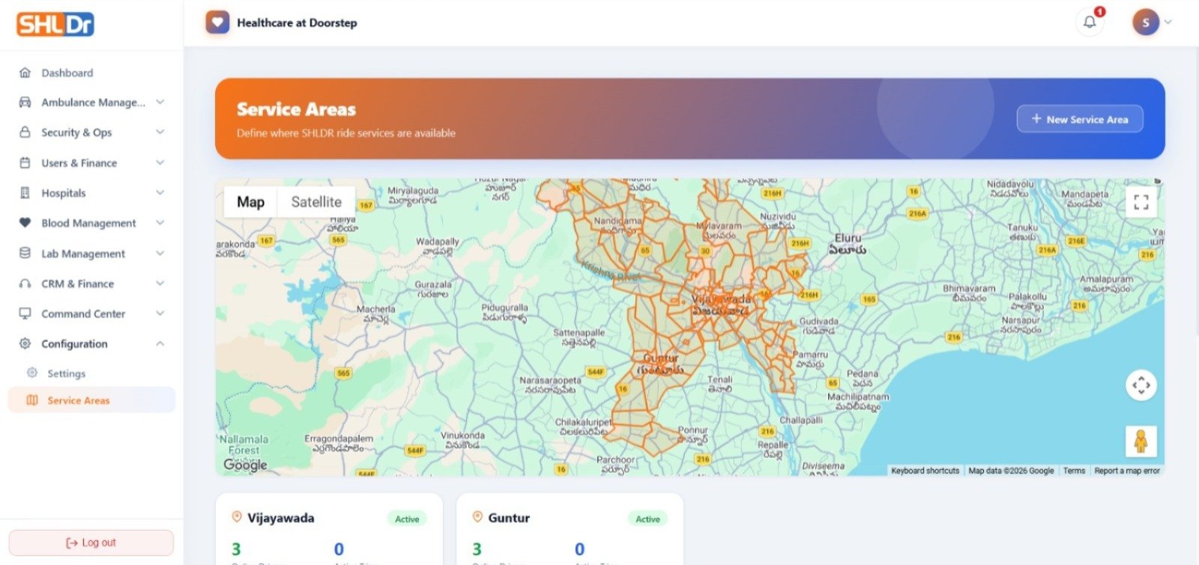The image size is (1199, 565).
Task: Open the notifications bell icon
Action: click(x=1090, y=22)
